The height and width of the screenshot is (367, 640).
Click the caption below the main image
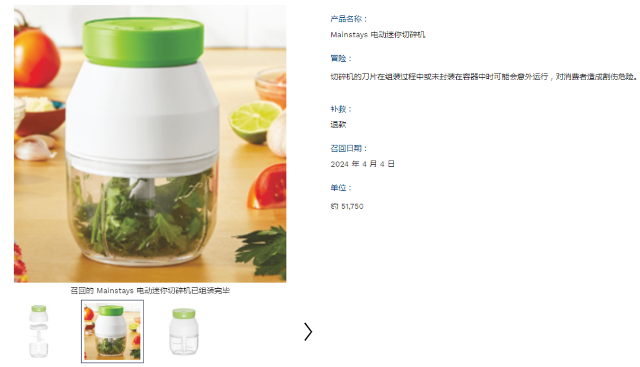150,291
